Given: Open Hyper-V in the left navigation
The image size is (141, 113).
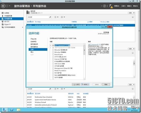Looking at the screenshot, I should coord(7,24).
